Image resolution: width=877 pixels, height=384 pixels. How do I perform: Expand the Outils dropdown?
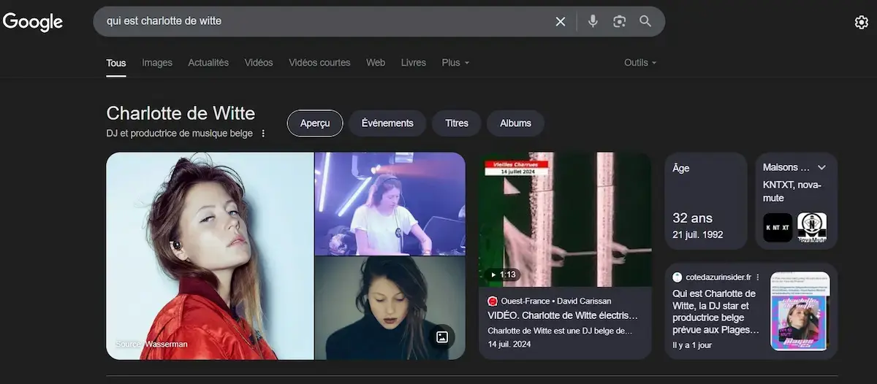(x=640, y=63)
